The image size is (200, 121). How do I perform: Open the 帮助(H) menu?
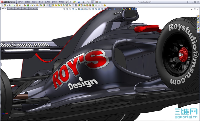click(x=61, y=2)
